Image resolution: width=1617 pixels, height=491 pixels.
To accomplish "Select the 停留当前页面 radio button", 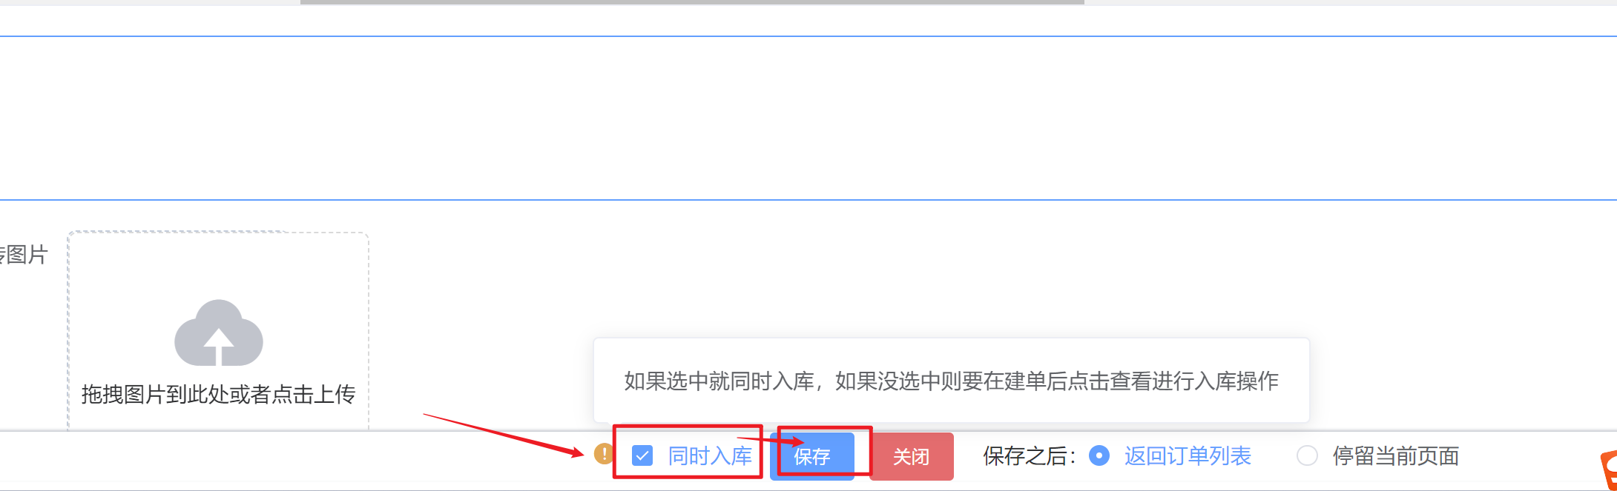I will pos(1307,455).
